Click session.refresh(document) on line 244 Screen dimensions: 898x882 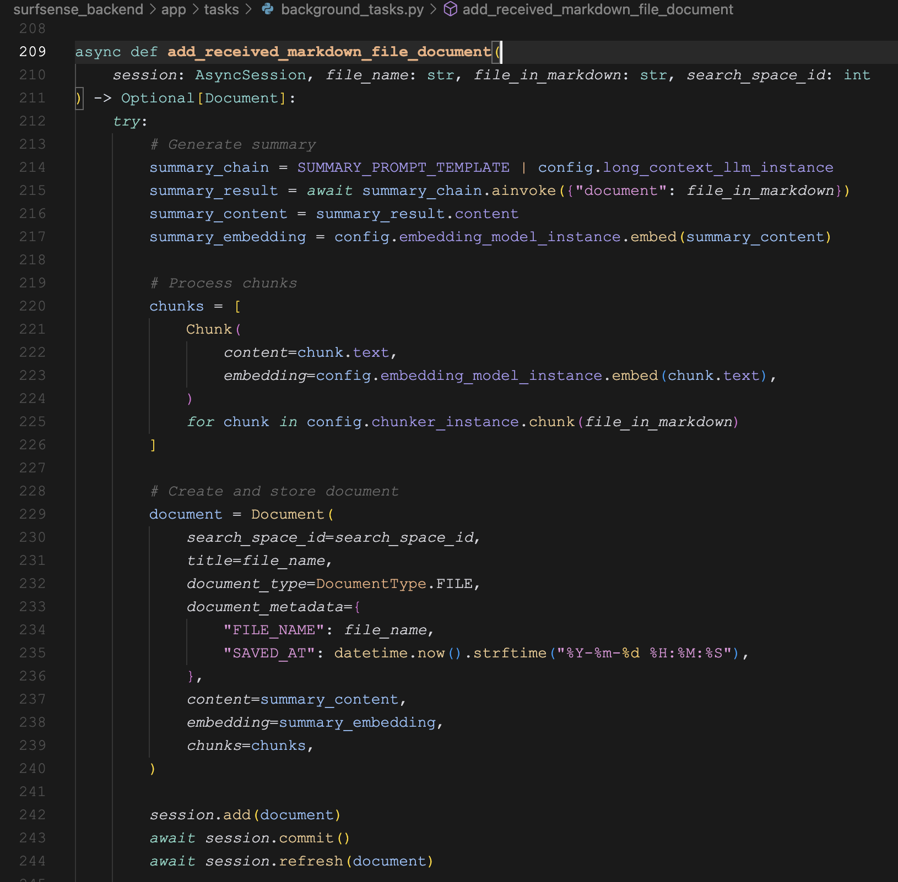click(x=320, y=861)
